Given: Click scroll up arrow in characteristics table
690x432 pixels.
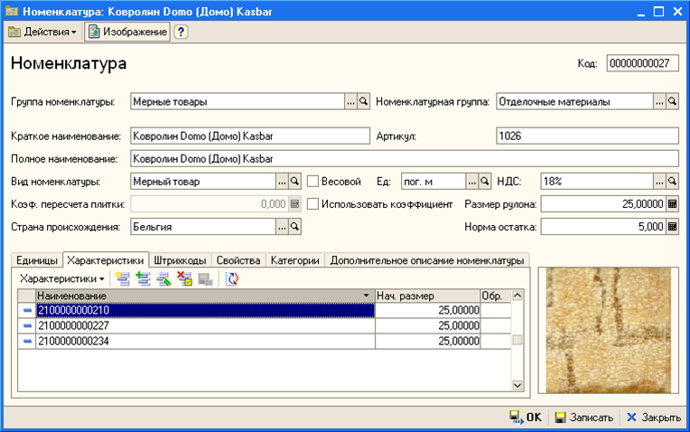Looking at the screenshot, I should pyautogui.click(x=517, y=296).
